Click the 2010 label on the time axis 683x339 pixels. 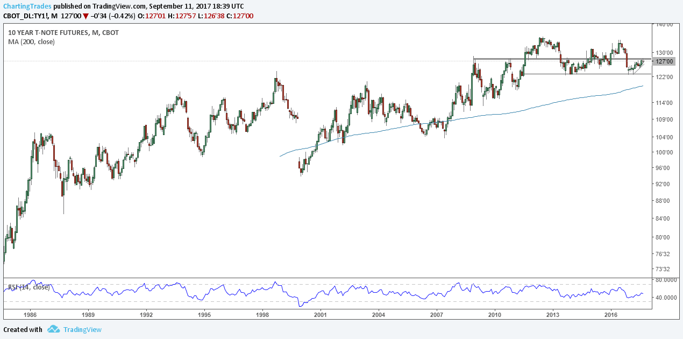pyautogui.click(x=495, y=314)
